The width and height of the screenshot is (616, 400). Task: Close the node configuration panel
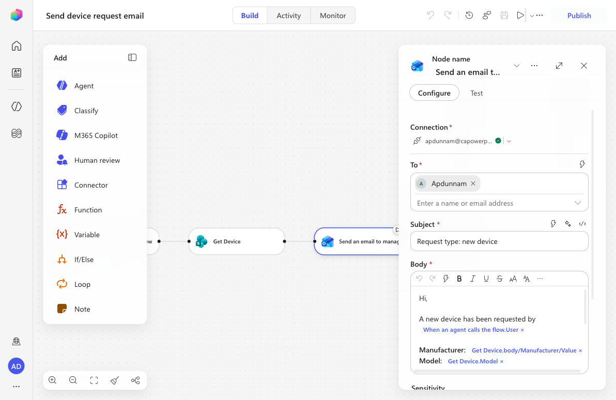pyautogui.click(x=584, y=66)
